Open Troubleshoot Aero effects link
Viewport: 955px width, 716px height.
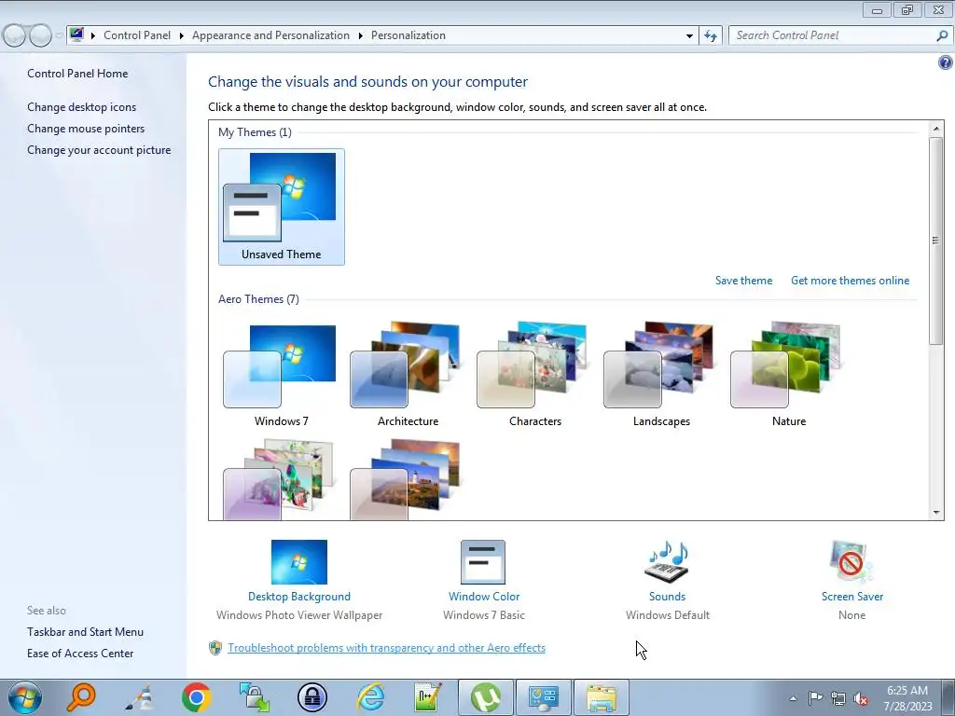pyautogui.click(x=386, y=648)
